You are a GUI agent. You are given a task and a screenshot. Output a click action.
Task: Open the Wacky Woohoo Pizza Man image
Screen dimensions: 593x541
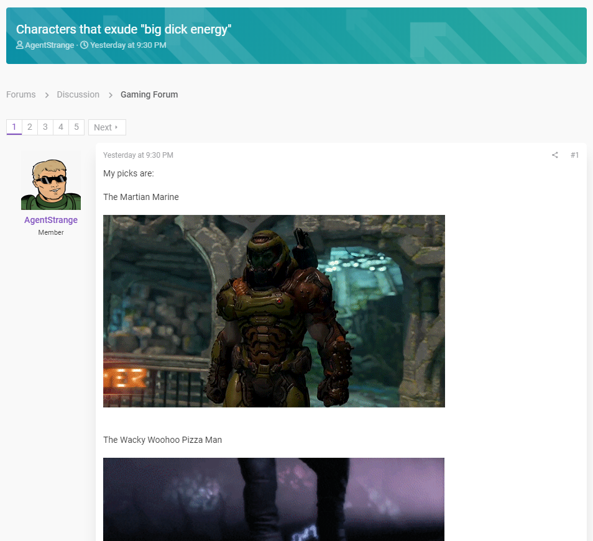click(x=274, y=499)
